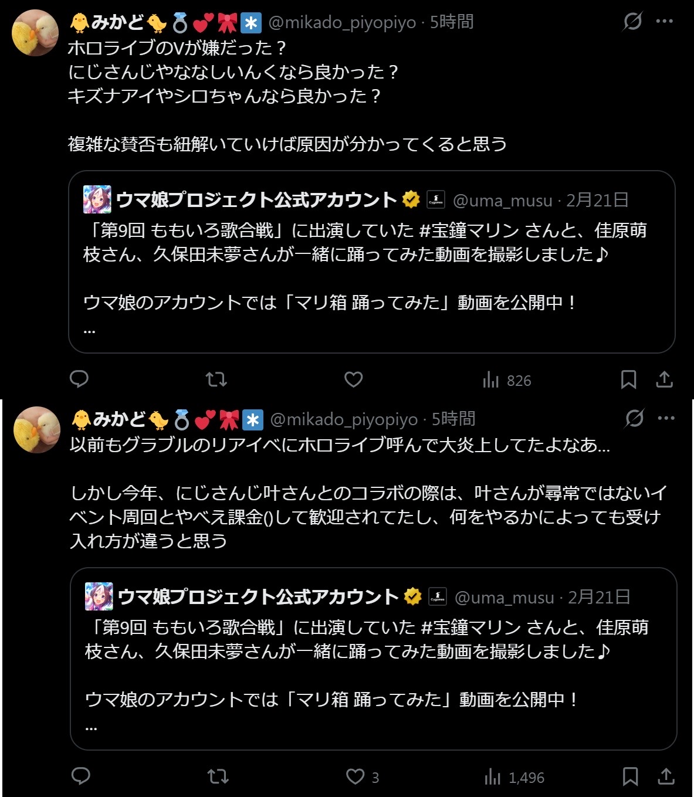Open more options on second tweet
Screen dimensions: 694x797
[666, 419]
